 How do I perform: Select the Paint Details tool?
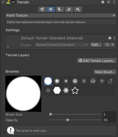tap(69, 9)
